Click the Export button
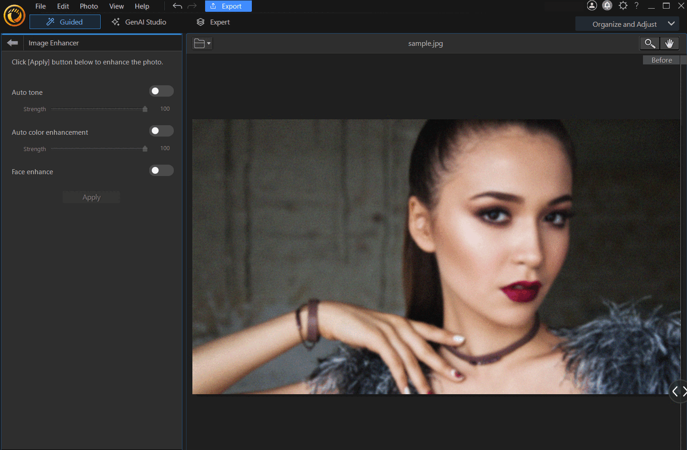This screenshot has width=687, height=450. (x=228, y=6)
